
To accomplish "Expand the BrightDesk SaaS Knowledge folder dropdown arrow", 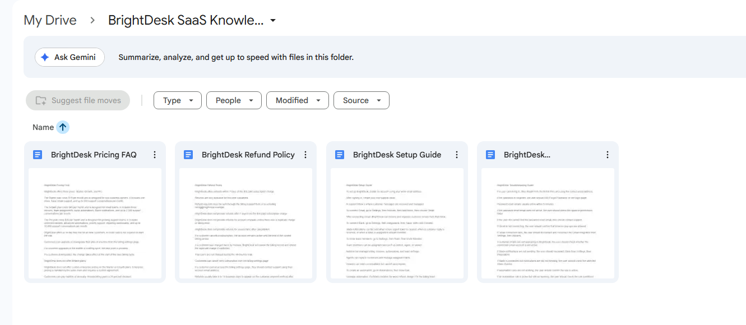I will [273, 21].
